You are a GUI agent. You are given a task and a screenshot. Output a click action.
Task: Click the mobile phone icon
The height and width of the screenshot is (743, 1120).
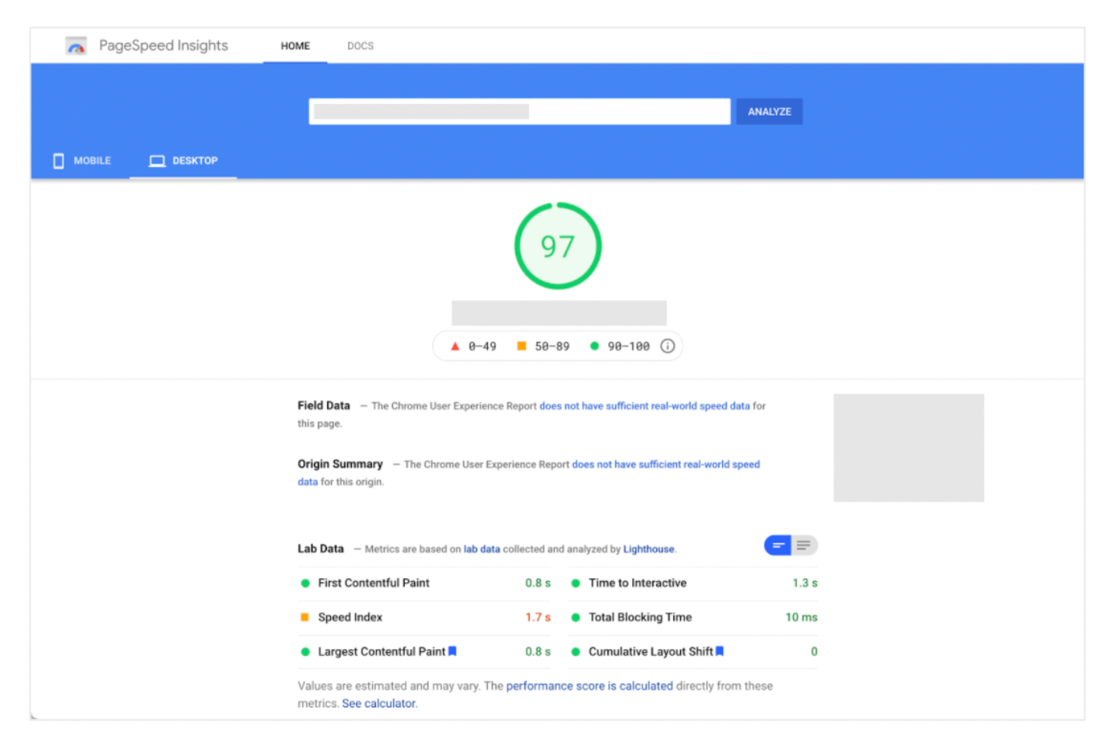point(58,161)
